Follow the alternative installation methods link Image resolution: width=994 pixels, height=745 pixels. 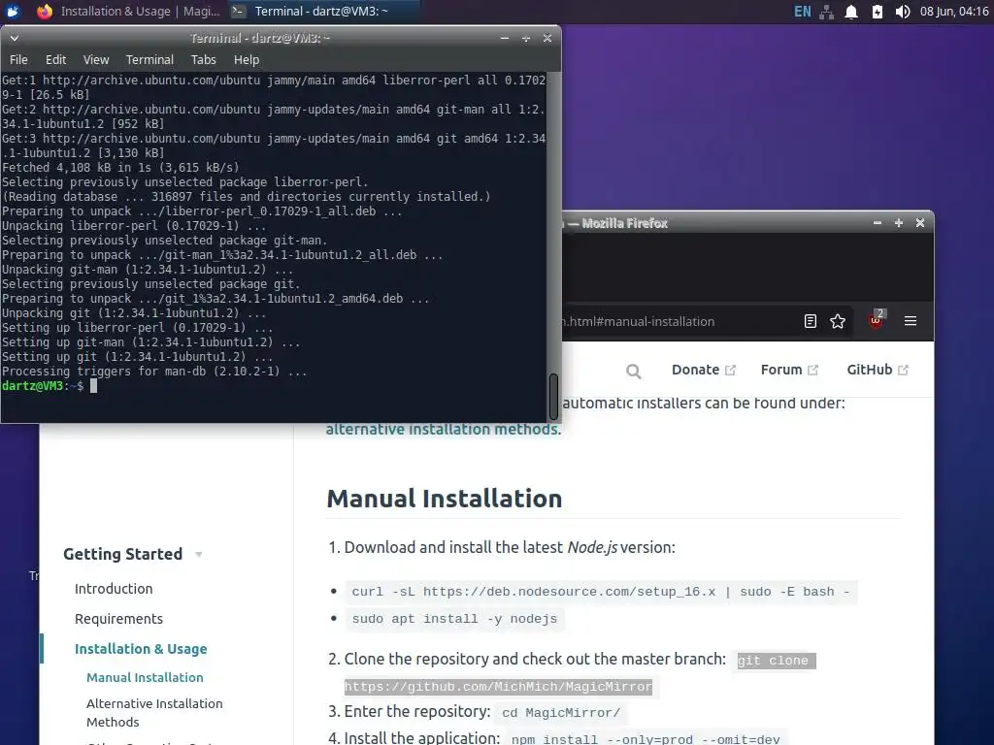coord(443,430)
